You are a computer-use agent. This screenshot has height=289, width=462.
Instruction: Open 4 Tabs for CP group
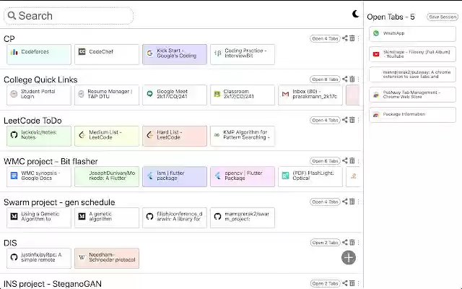point(325,38)
